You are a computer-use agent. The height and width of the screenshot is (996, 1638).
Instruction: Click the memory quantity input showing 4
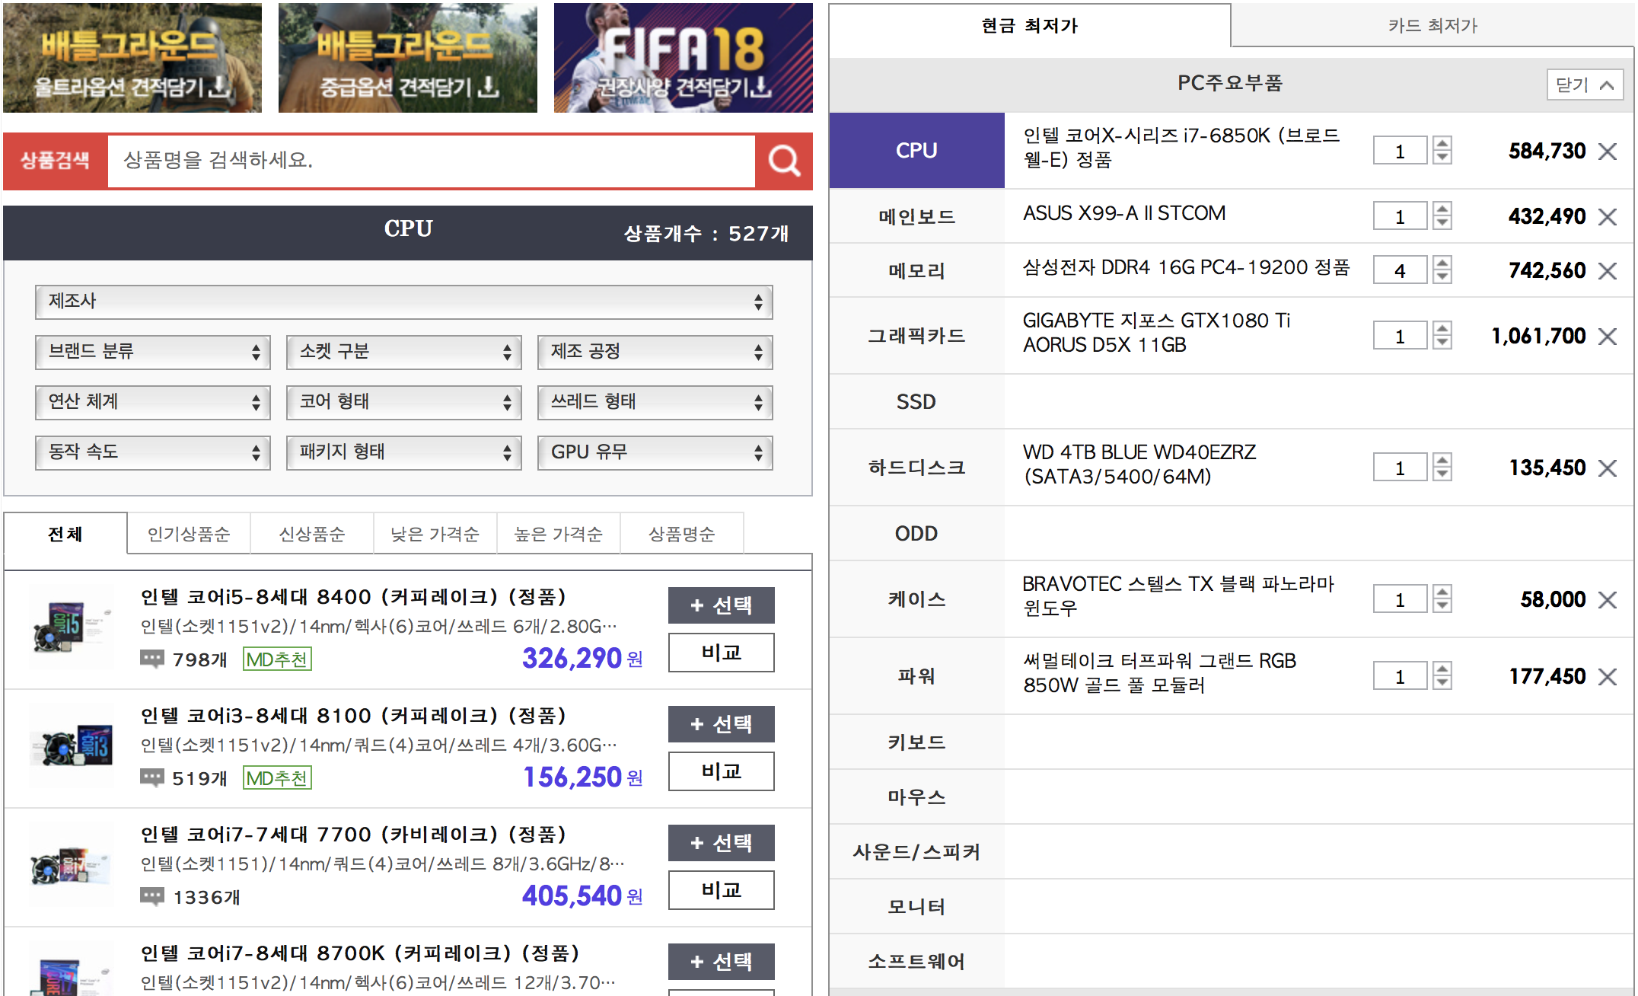point(1400,270)
